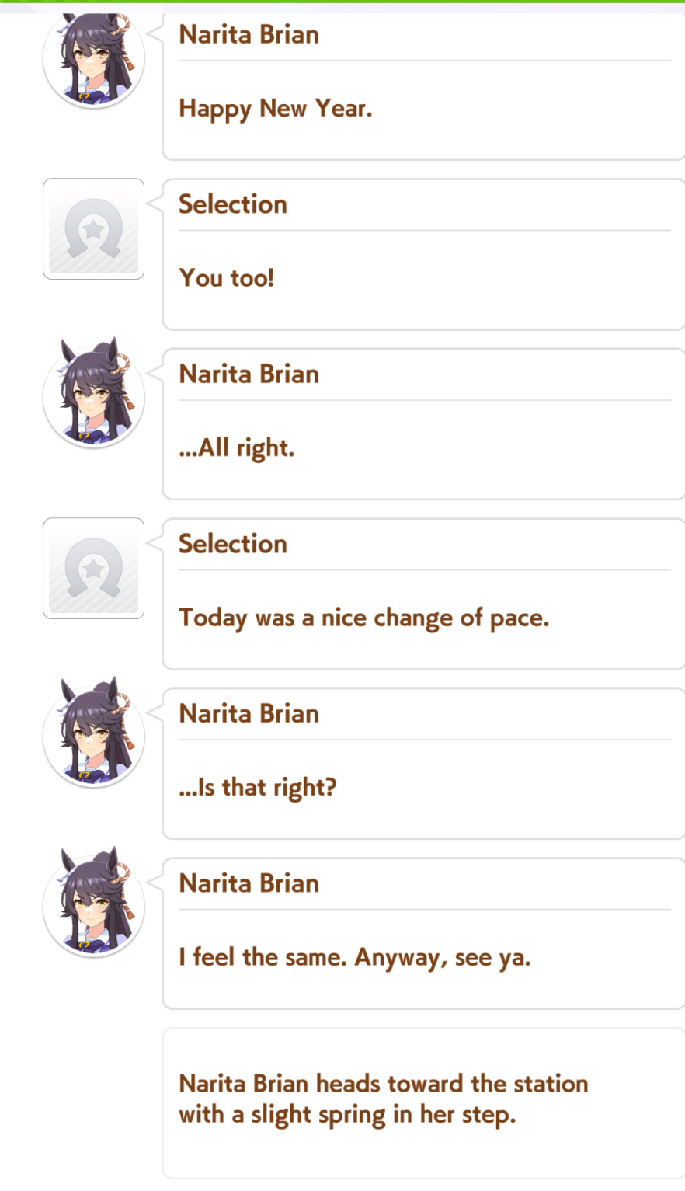Click Narita Brian's avatar beside "Happy New Year."
Image resolution: width=685 pixels, height=1191 pixels.
coord(93,59)
